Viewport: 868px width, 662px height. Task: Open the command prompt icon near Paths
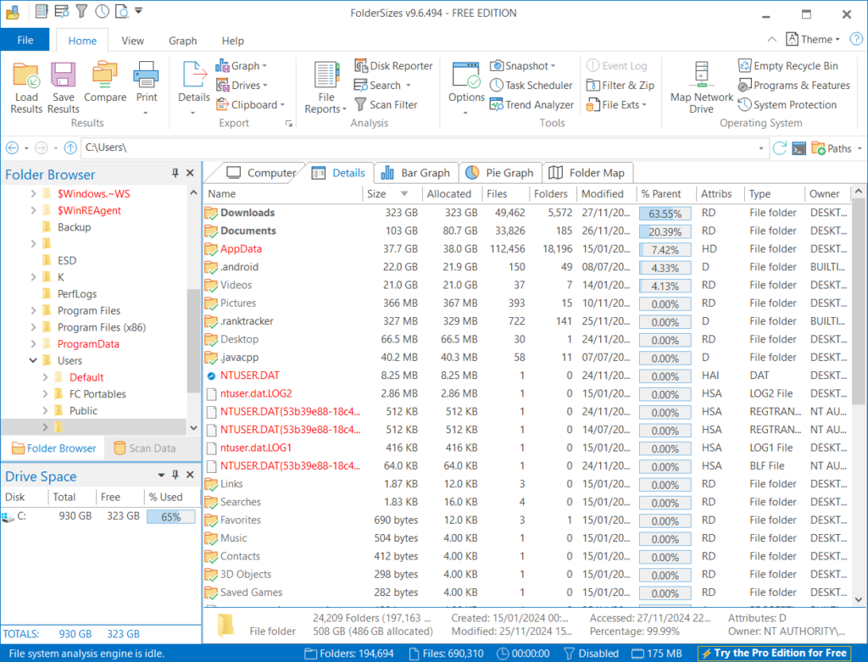pyautogui.click(x=798, y=148)
